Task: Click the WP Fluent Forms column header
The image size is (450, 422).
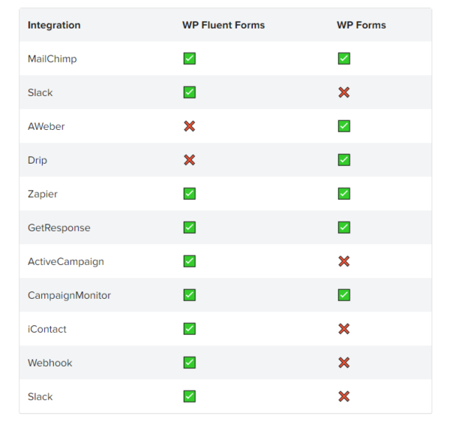Action: (223, 26)
